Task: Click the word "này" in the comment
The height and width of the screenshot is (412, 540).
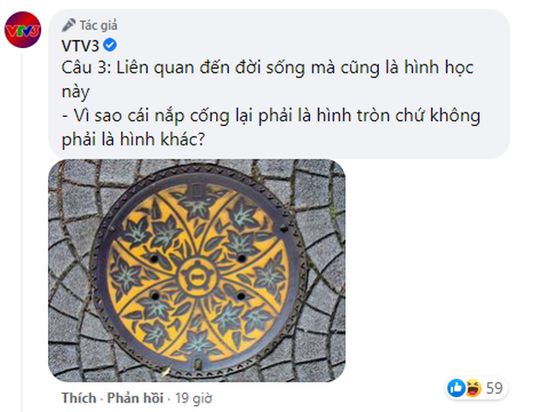Action: coord(75,92)
